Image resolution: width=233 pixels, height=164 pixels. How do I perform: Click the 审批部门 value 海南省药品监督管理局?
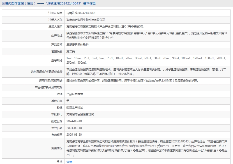[x=80, y=114]
